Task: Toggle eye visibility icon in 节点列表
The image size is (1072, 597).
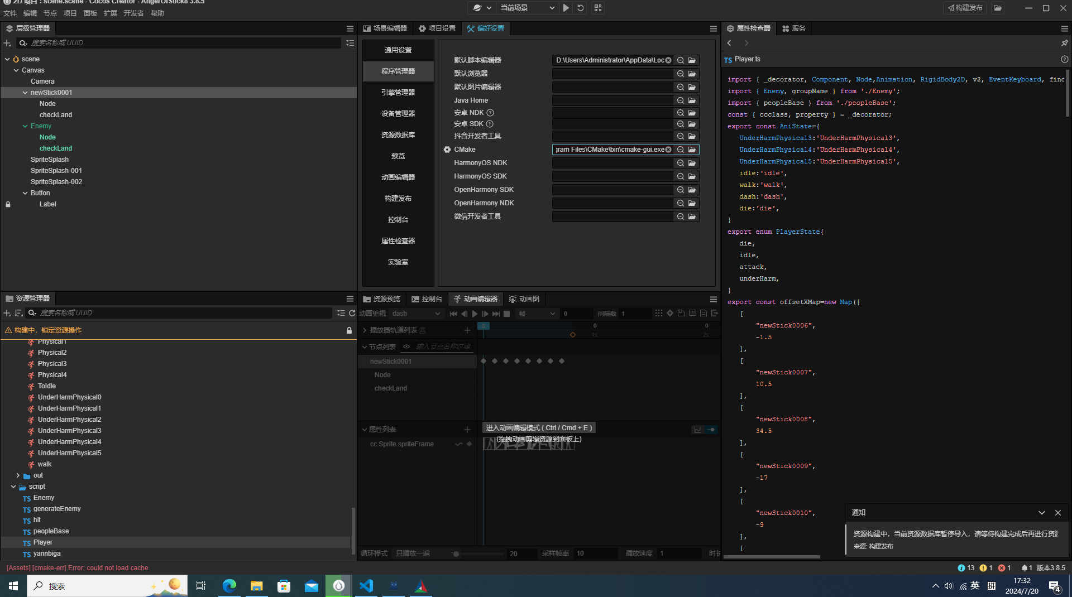Action: pos(406,346)
